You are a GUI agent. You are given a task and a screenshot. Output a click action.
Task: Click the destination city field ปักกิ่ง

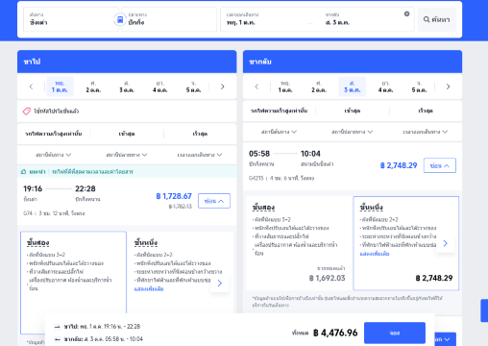coord(169,19)
